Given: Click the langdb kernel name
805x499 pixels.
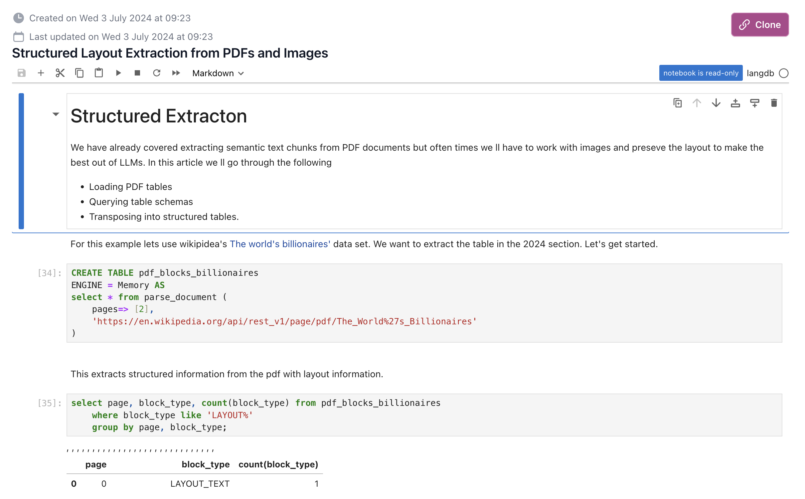Looking at the screenshot, I should [x=760, y=73].
